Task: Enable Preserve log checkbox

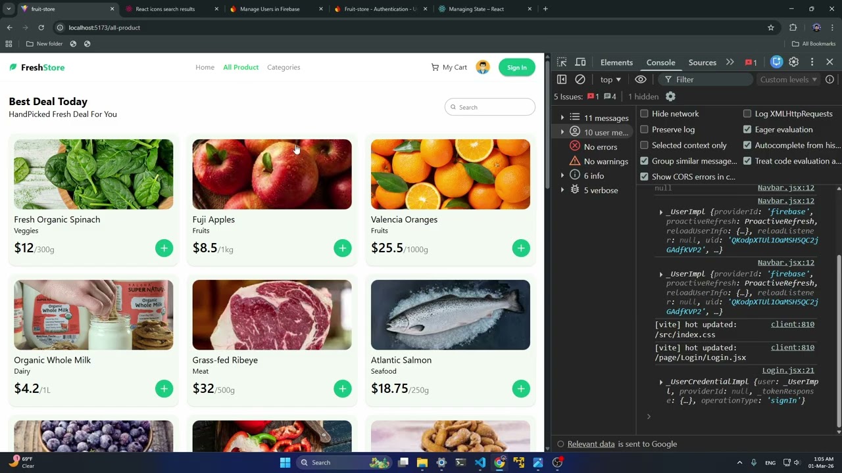Action: 645,129
